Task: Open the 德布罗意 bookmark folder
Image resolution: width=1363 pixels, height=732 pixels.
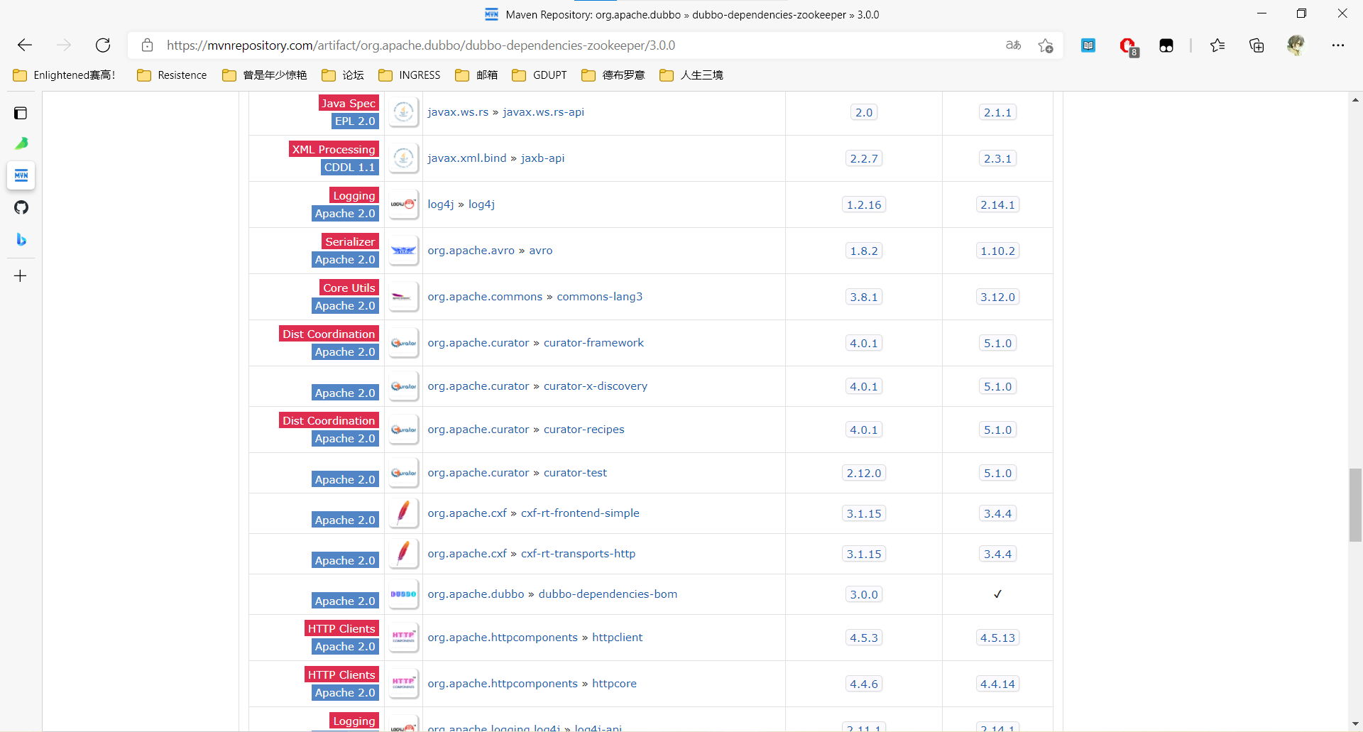Action: [613, 75]
